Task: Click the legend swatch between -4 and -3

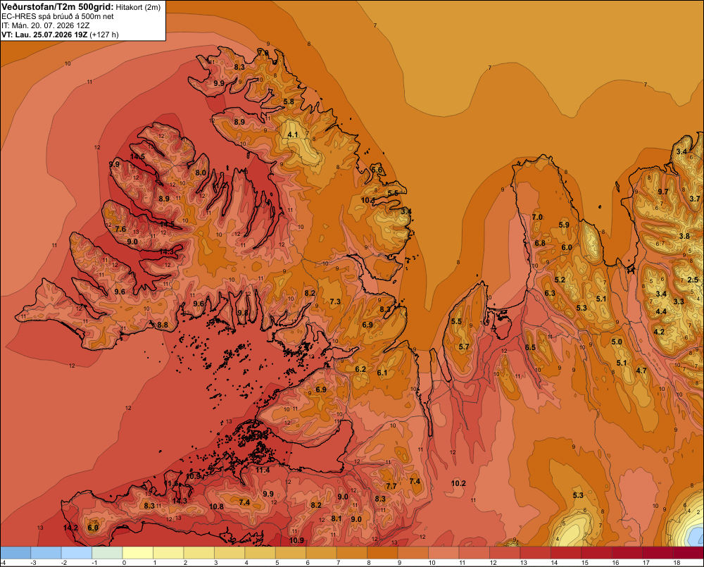Action: 15,553
